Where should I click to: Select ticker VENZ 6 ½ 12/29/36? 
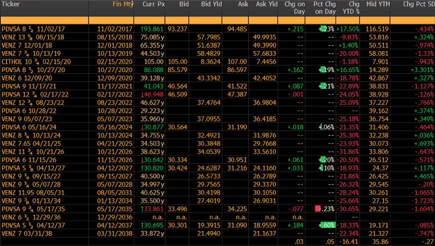coord(31,217)
